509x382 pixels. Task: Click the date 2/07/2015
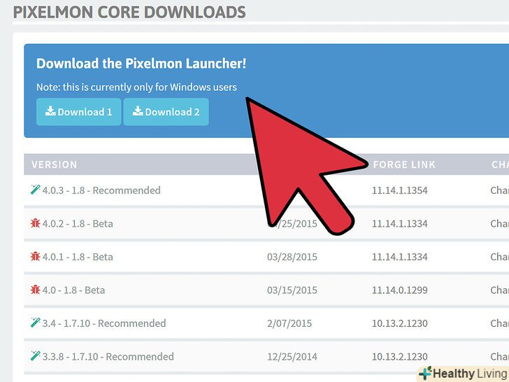[x=289, y=323]
